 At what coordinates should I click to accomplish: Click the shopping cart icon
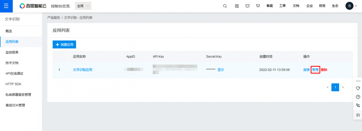258,6
